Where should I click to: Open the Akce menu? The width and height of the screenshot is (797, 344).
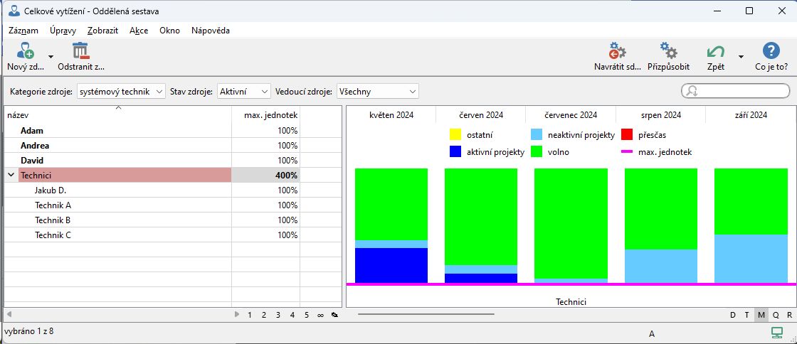click(139, 31)
